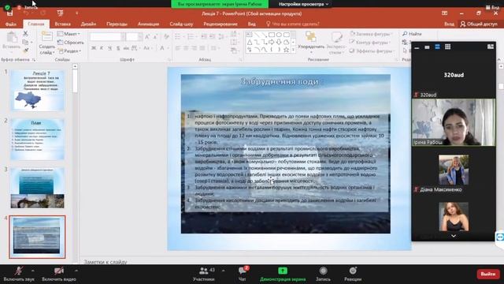
Task: Switch to the Слайд-шоу ribbon tab
Action: [x=181, y=24]
